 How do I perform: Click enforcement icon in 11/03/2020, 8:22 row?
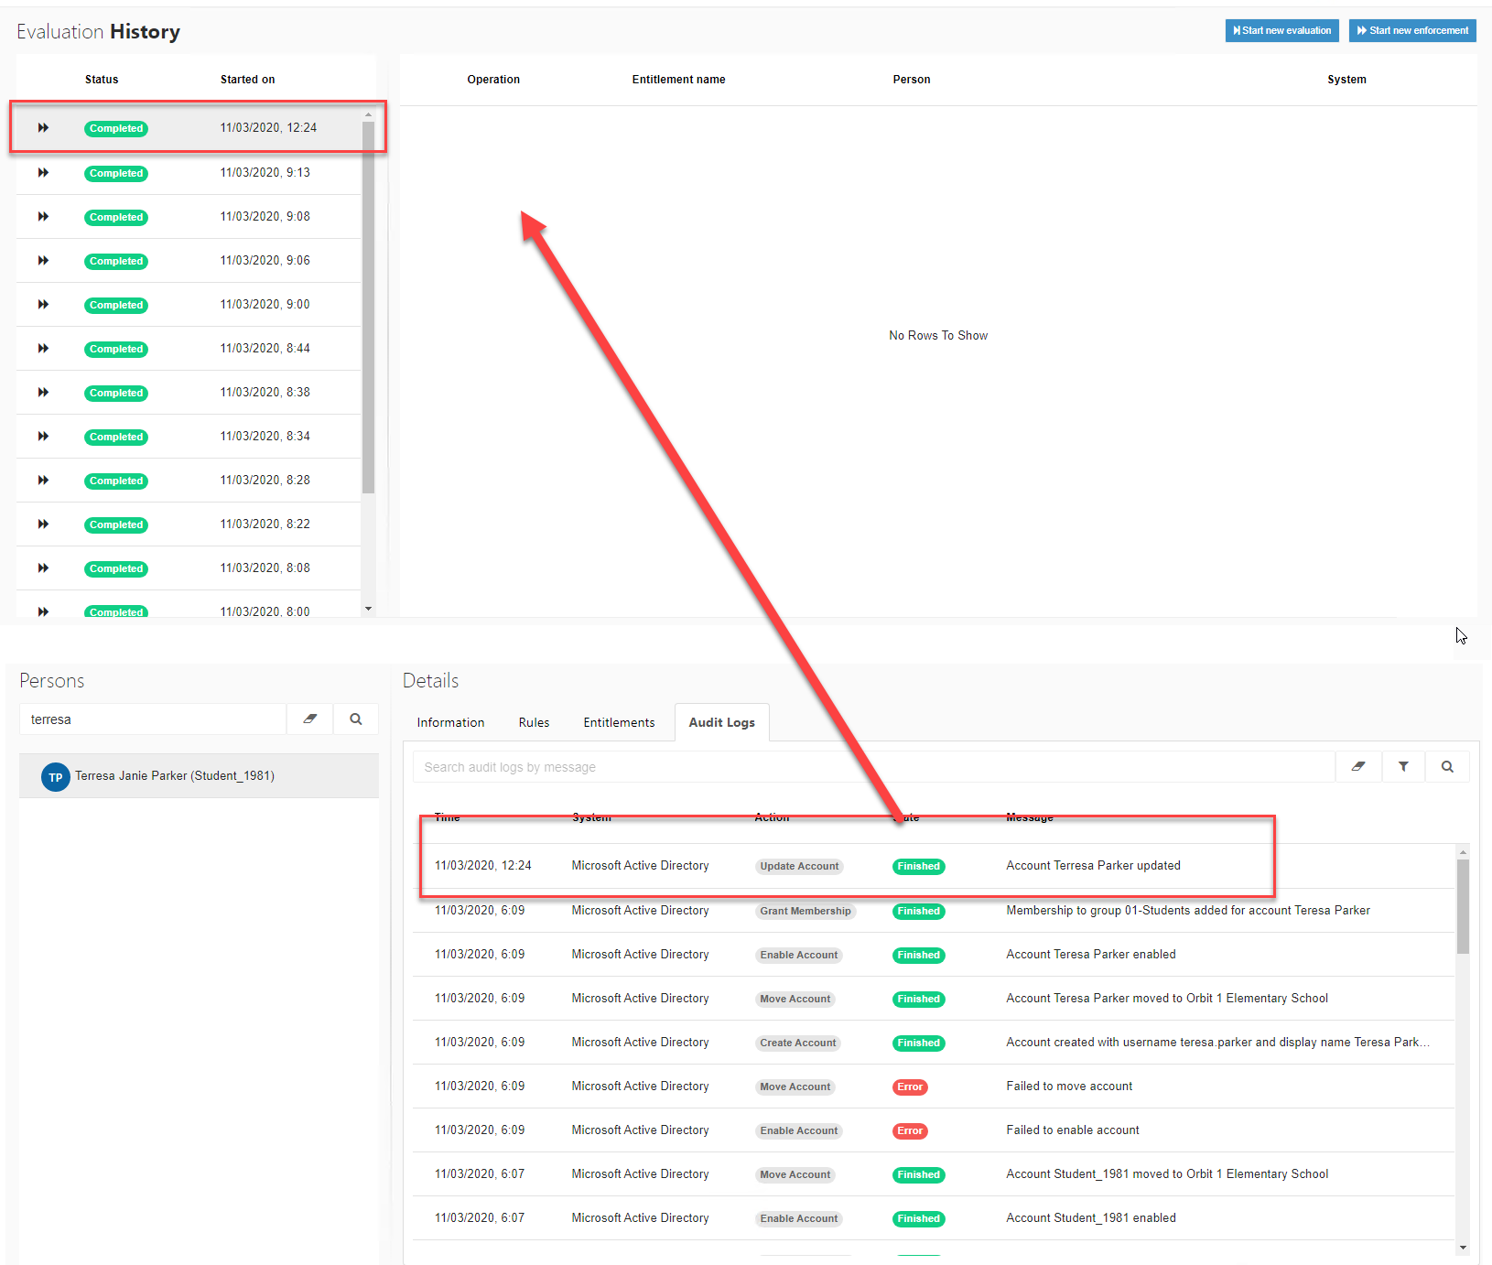click(43, 524)
